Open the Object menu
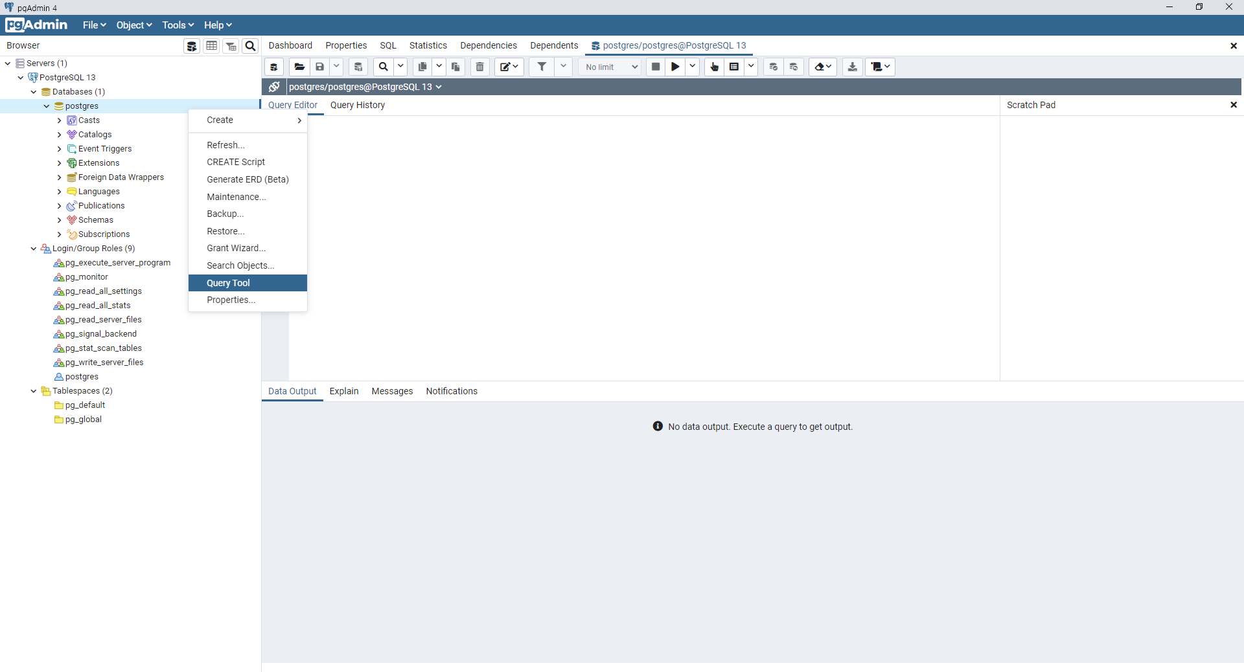The width and height of the screenshot is (1244, 672). tap(134, 25)
